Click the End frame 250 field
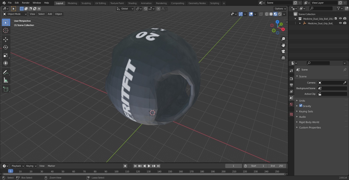Screen dimensions: 349x180 click(x=277, y=166)
